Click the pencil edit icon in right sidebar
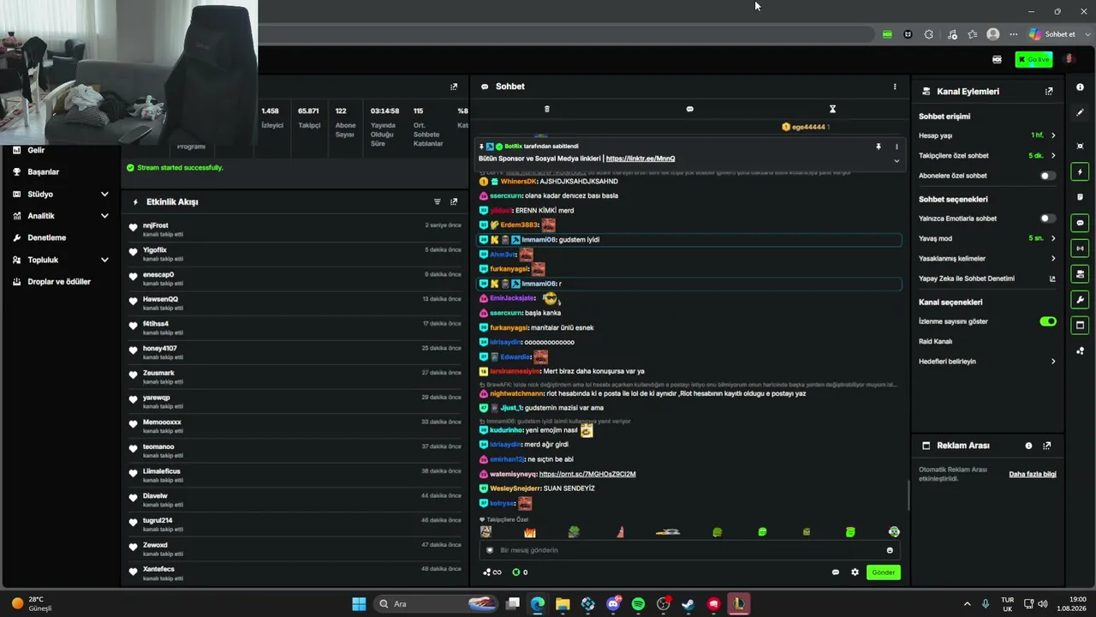1096x617 pixels. tap(1080, 112)
